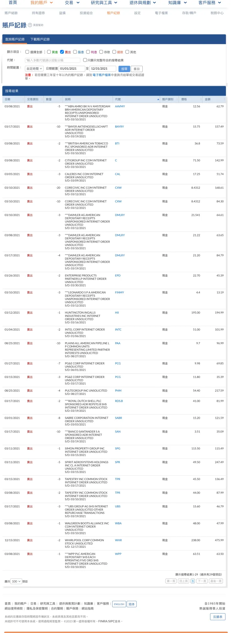Expand the 知識庫 menu arrow
This screenshot has height=633, width=232.
pyautogui.click(x=185, y=3)
